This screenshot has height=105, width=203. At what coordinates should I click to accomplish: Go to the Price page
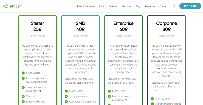point(102,6)
